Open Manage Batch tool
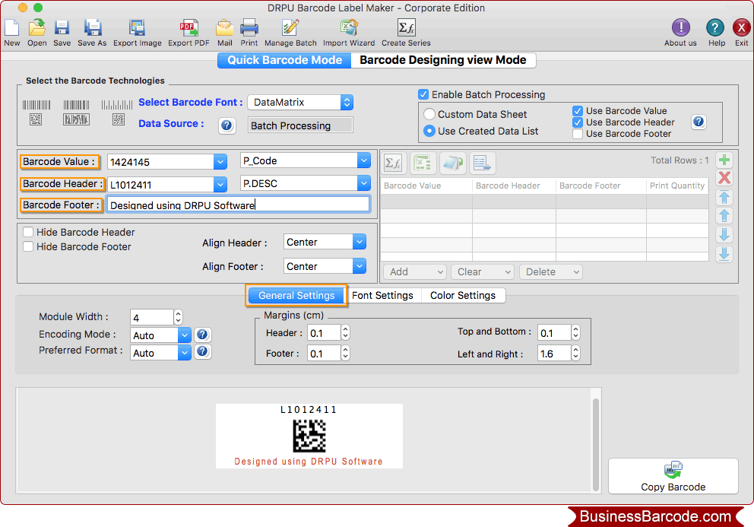 coord(290,28)
